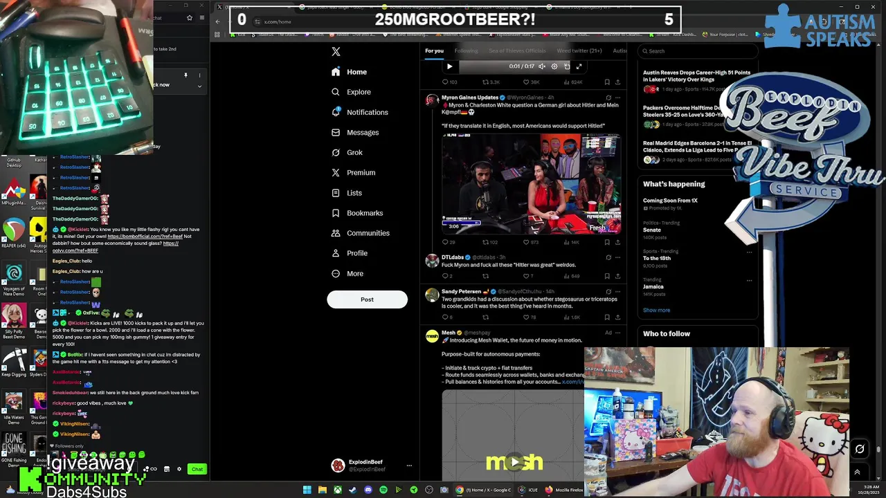Open more options on Myron Gaines post
Image resolution: width=886 pixels, height=498 pixels.
[617, 98]
